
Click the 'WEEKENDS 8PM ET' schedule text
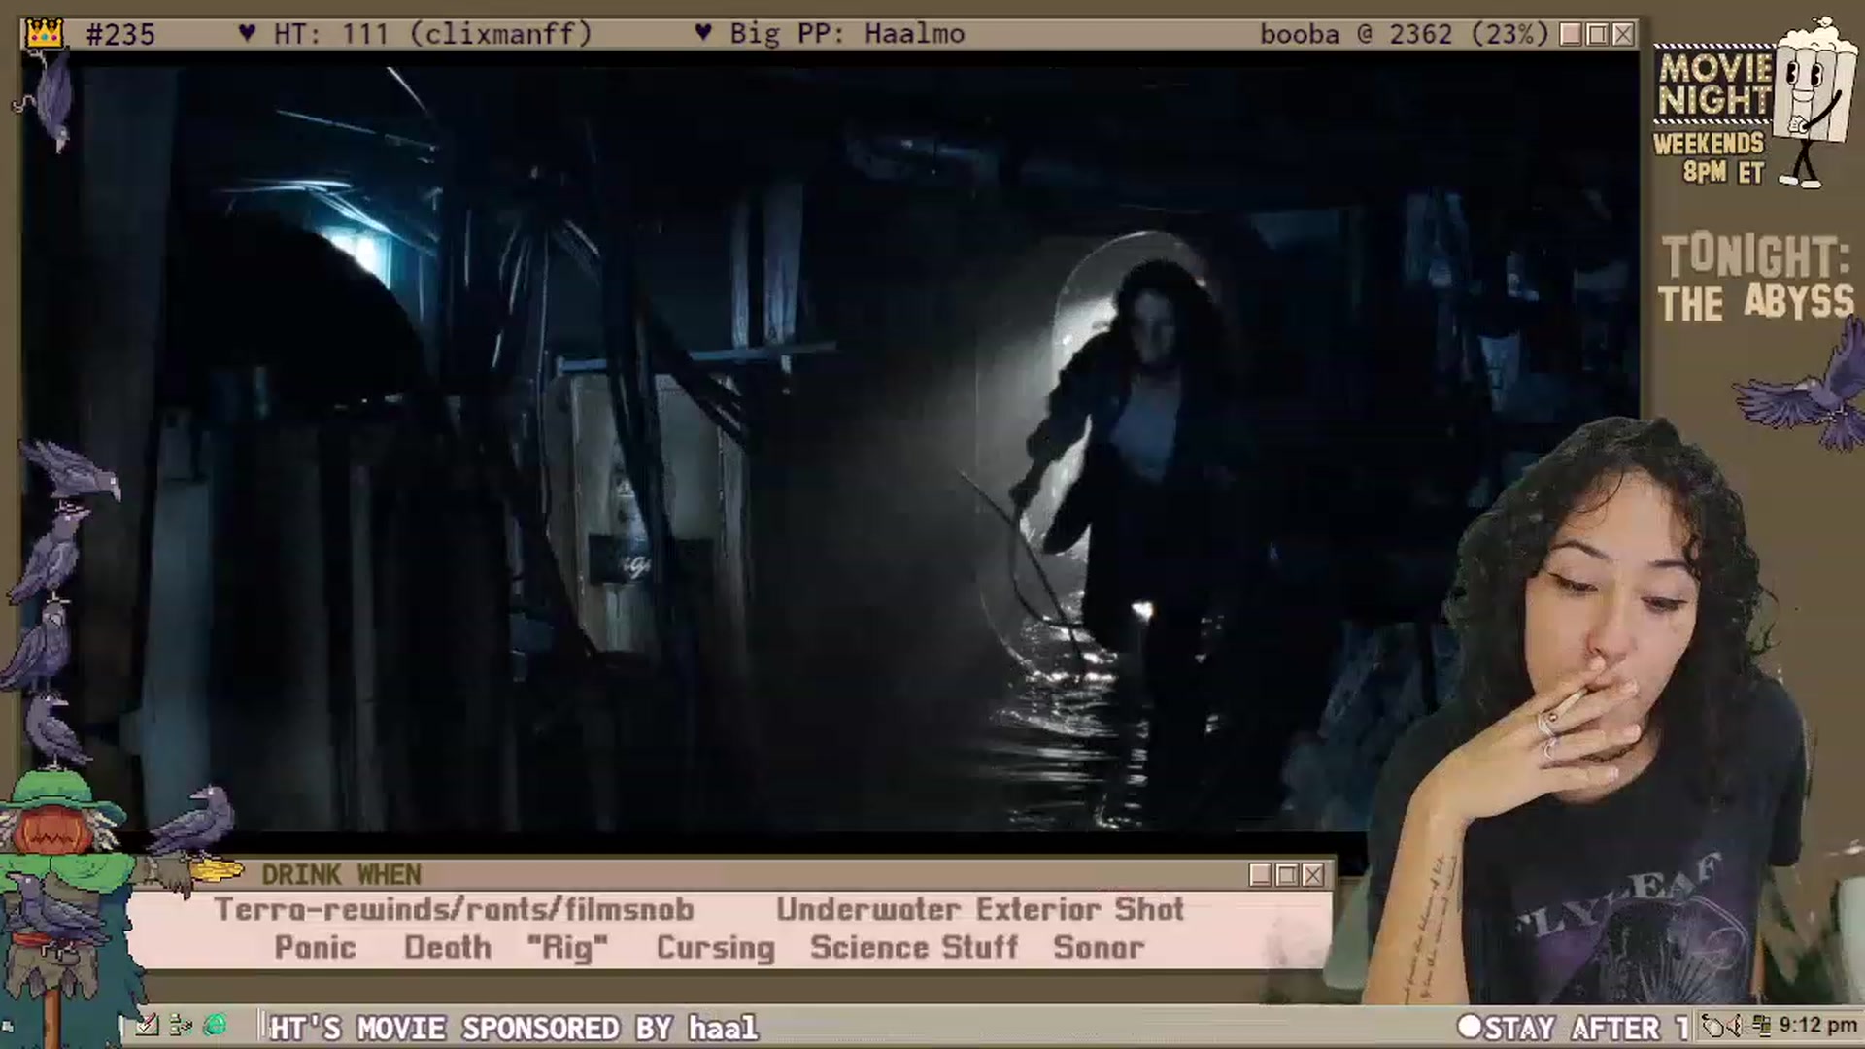tap(1710, 158)
